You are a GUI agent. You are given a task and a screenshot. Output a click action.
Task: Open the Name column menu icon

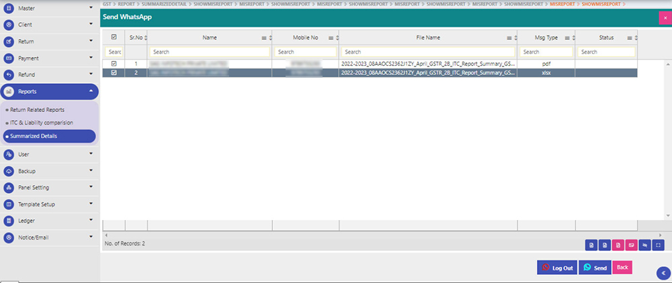[x=263, y=38]
